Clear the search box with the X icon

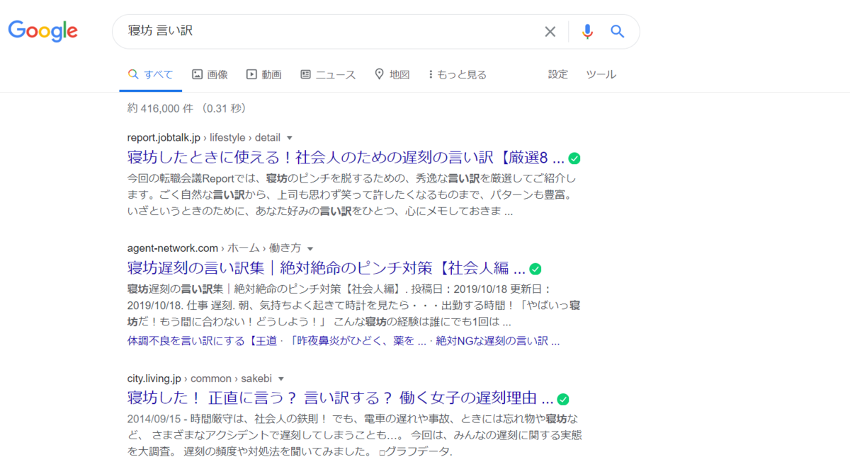coord(550,31)
